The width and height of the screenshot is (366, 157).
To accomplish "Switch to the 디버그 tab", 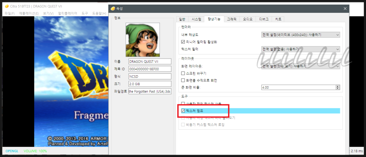I will [264, 19].
